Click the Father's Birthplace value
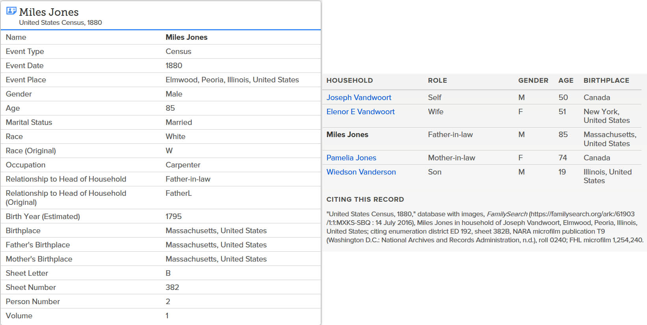The width and height of the screenshot is (647, 325). coord(216,245)
